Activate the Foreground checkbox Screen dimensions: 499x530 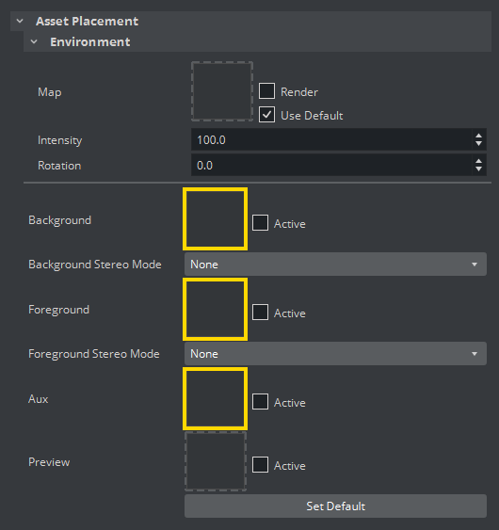(x=260, y=313)
